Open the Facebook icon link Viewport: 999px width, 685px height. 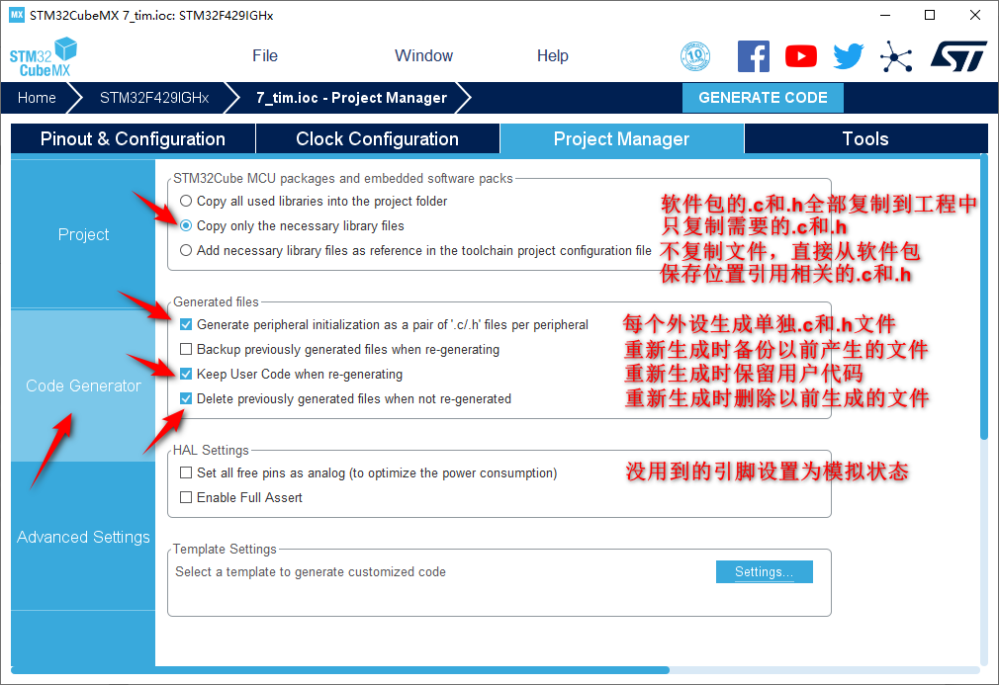[x=754, y=56]
